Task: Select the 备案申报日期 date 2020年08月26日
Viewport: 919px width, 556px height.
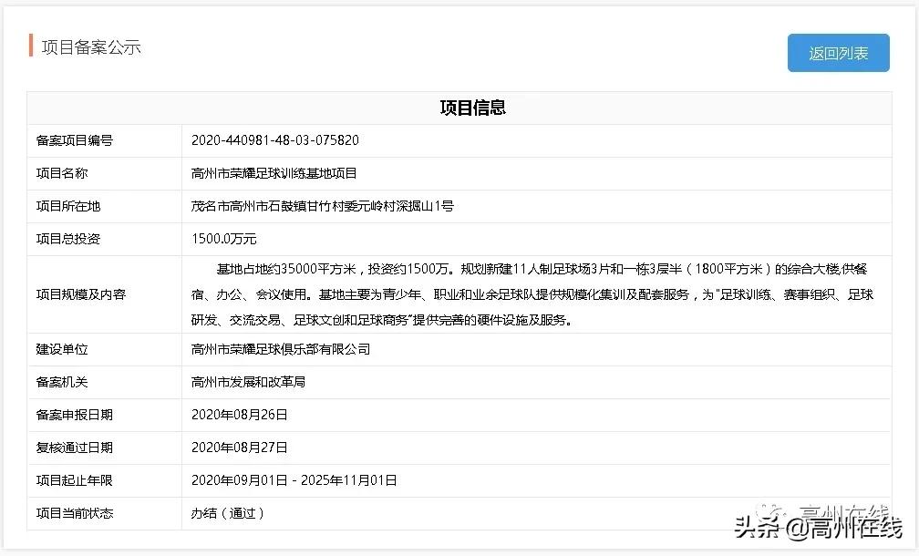Action: [242, 415]
